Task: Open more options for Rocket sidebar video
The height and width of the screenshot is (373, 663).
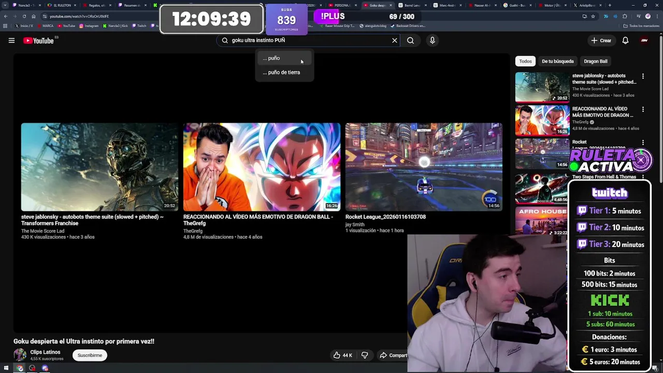Action: [x=643, y=142]
